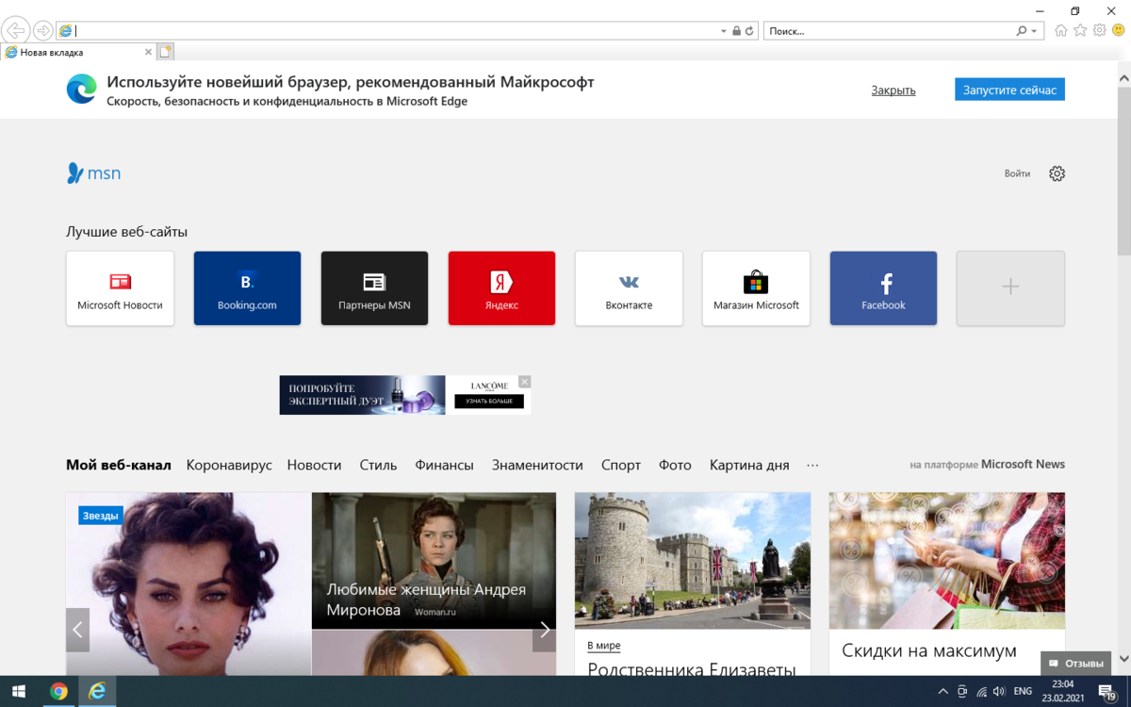This screenshot has height=707, width=1131.
Task: Click the smiley feedback icon in toolbar
Action: pyautogui.click(x=1118, y=30)
